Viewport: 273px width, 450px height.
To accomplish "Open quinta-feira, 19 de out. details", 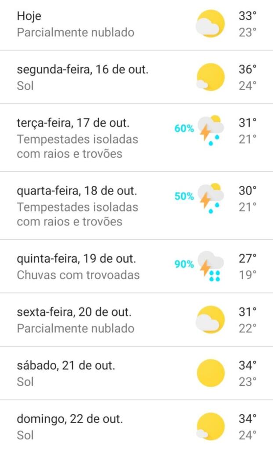I will point(76,258).
